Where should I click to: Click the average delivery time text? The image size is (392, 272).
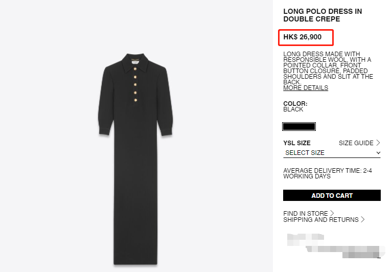328,173
